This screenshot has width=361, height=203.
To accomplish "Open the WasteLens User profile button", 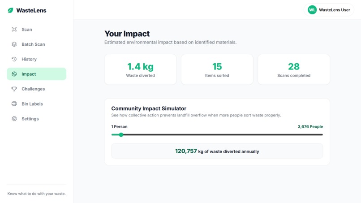I will pos(329,10).
